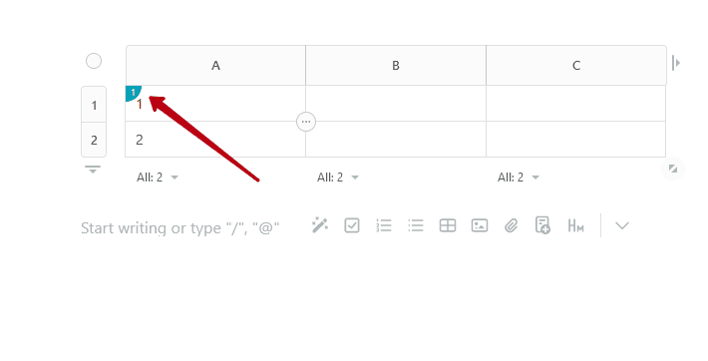
Task: Insert a numbered list
Action: click(384, 225)
